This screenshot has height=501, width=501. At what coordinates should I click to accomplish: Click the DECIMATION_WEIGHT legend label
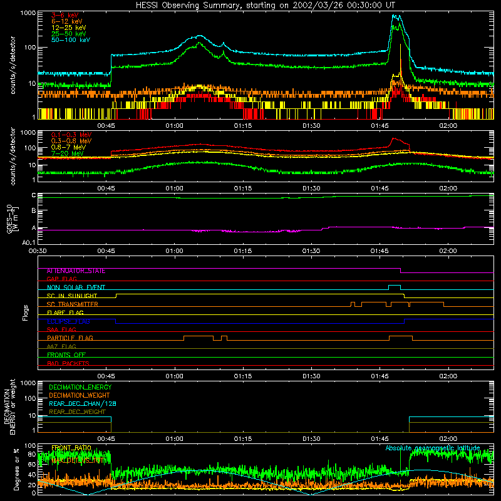(x=80, y=396)
